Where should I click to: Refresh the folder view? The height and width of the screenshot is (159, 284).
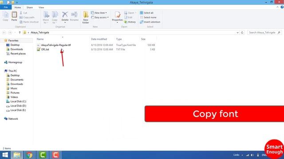242,33
